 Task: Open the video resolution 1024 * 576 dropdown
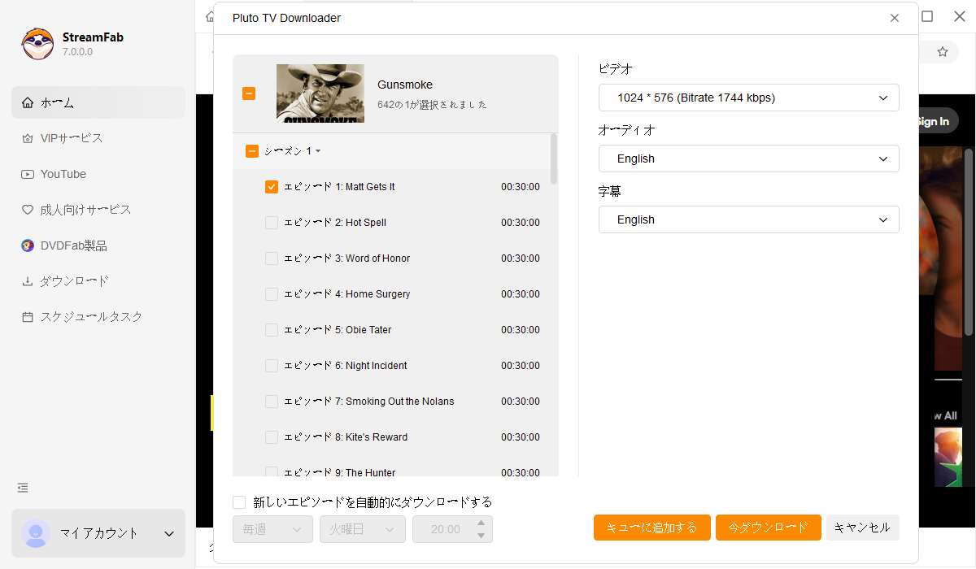[748, 98]
